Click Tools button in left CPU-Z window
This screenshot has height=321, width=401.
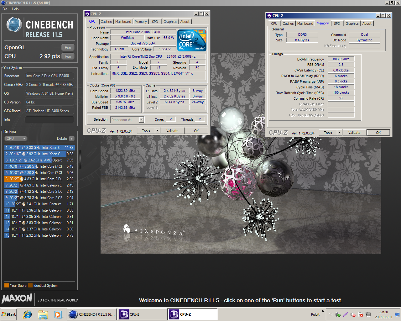tap(146, 131)
